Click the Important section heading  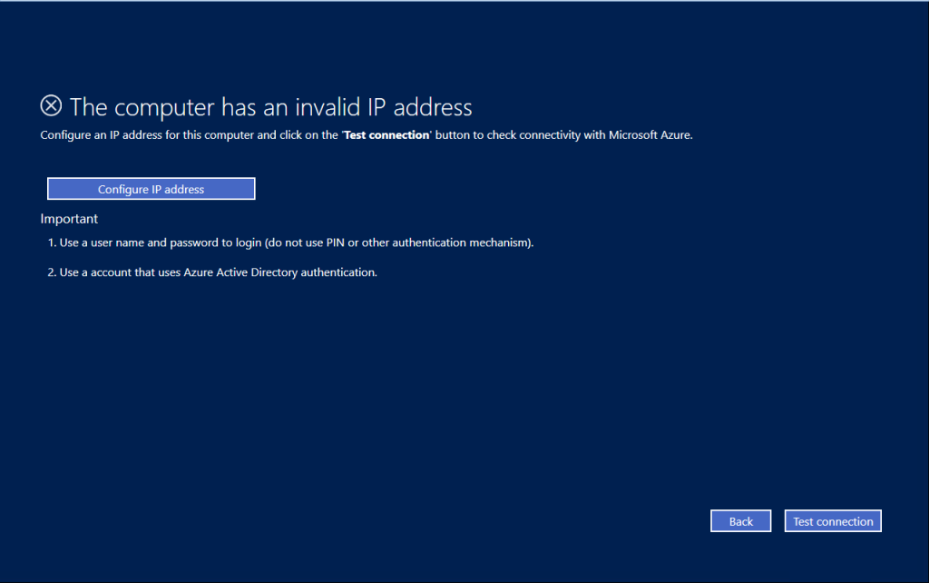pos(69,219)
